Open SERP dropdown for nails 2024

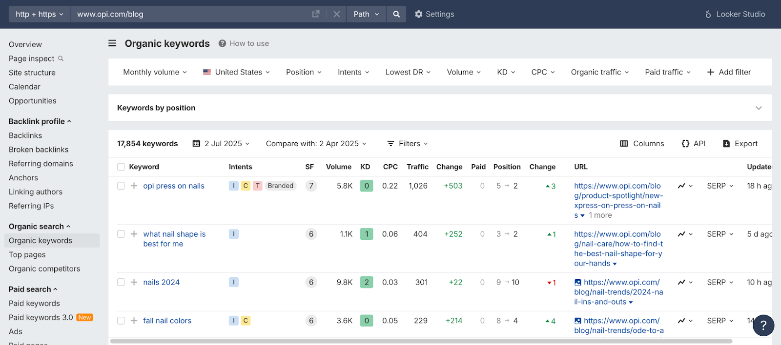click(x=720, y=282)
